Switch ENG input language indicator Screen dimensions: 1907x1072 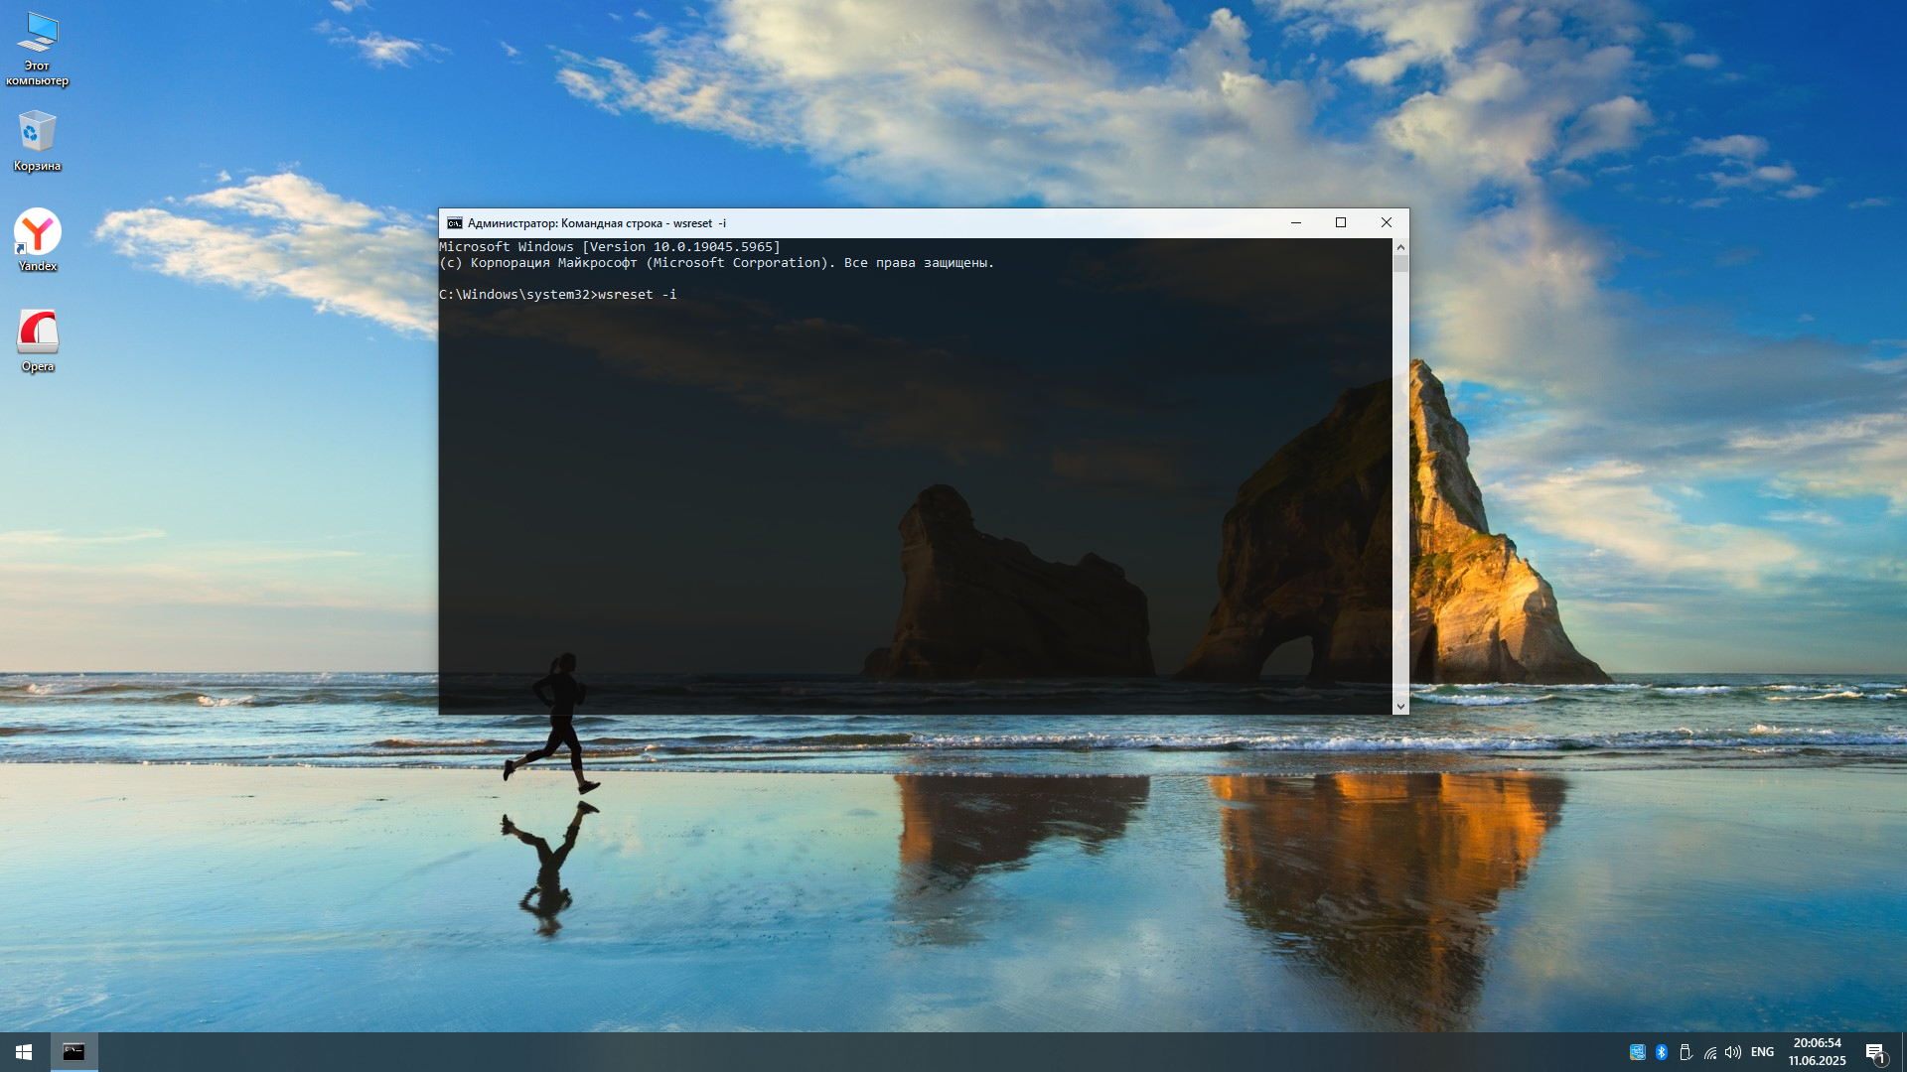coord(1762,1052)
